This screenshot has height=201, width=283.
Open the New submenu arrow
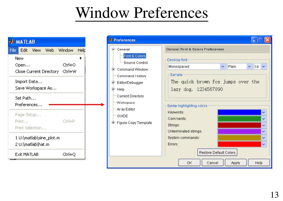[x=81, y=58]
